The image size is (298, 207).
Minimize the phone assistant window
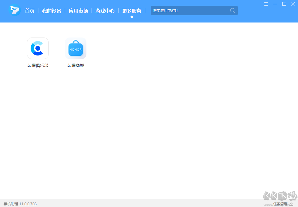pyautogui.click(x=275, y=4)
